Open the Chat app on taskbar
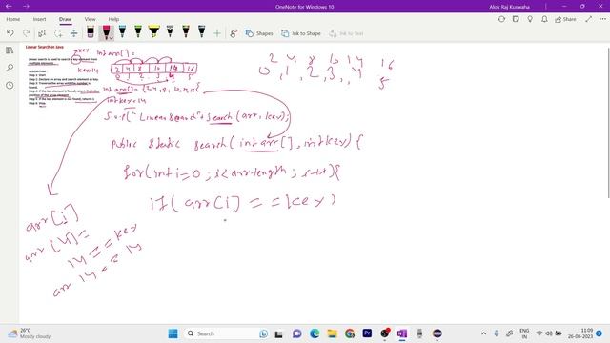The image size is (610, 343). coord(296,333)
